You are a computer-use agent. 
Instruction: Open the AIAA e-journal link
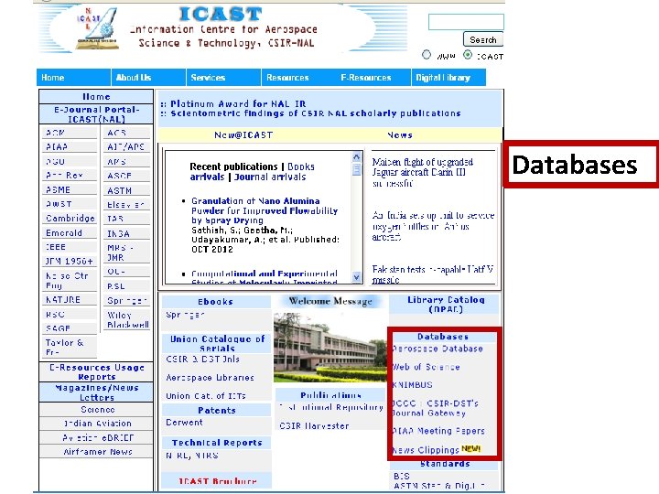pos(57,147)
